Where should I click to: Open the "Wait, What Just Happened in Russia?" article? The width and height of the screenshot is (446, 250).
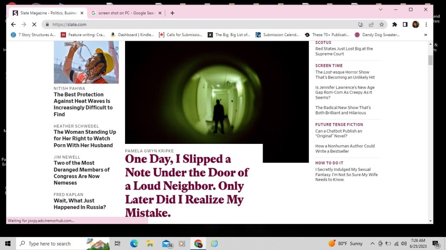point(80,204)
